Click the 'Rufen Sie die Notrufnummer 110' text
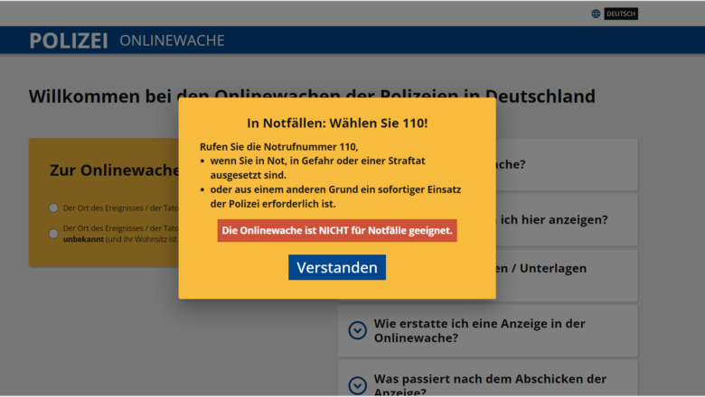Screen dimensions: 705x397 [279, 146]
